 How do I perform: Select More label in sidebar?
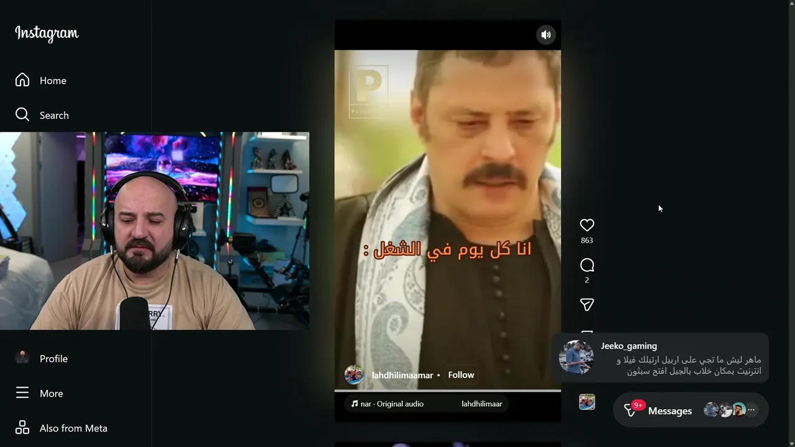click(52, 394)
